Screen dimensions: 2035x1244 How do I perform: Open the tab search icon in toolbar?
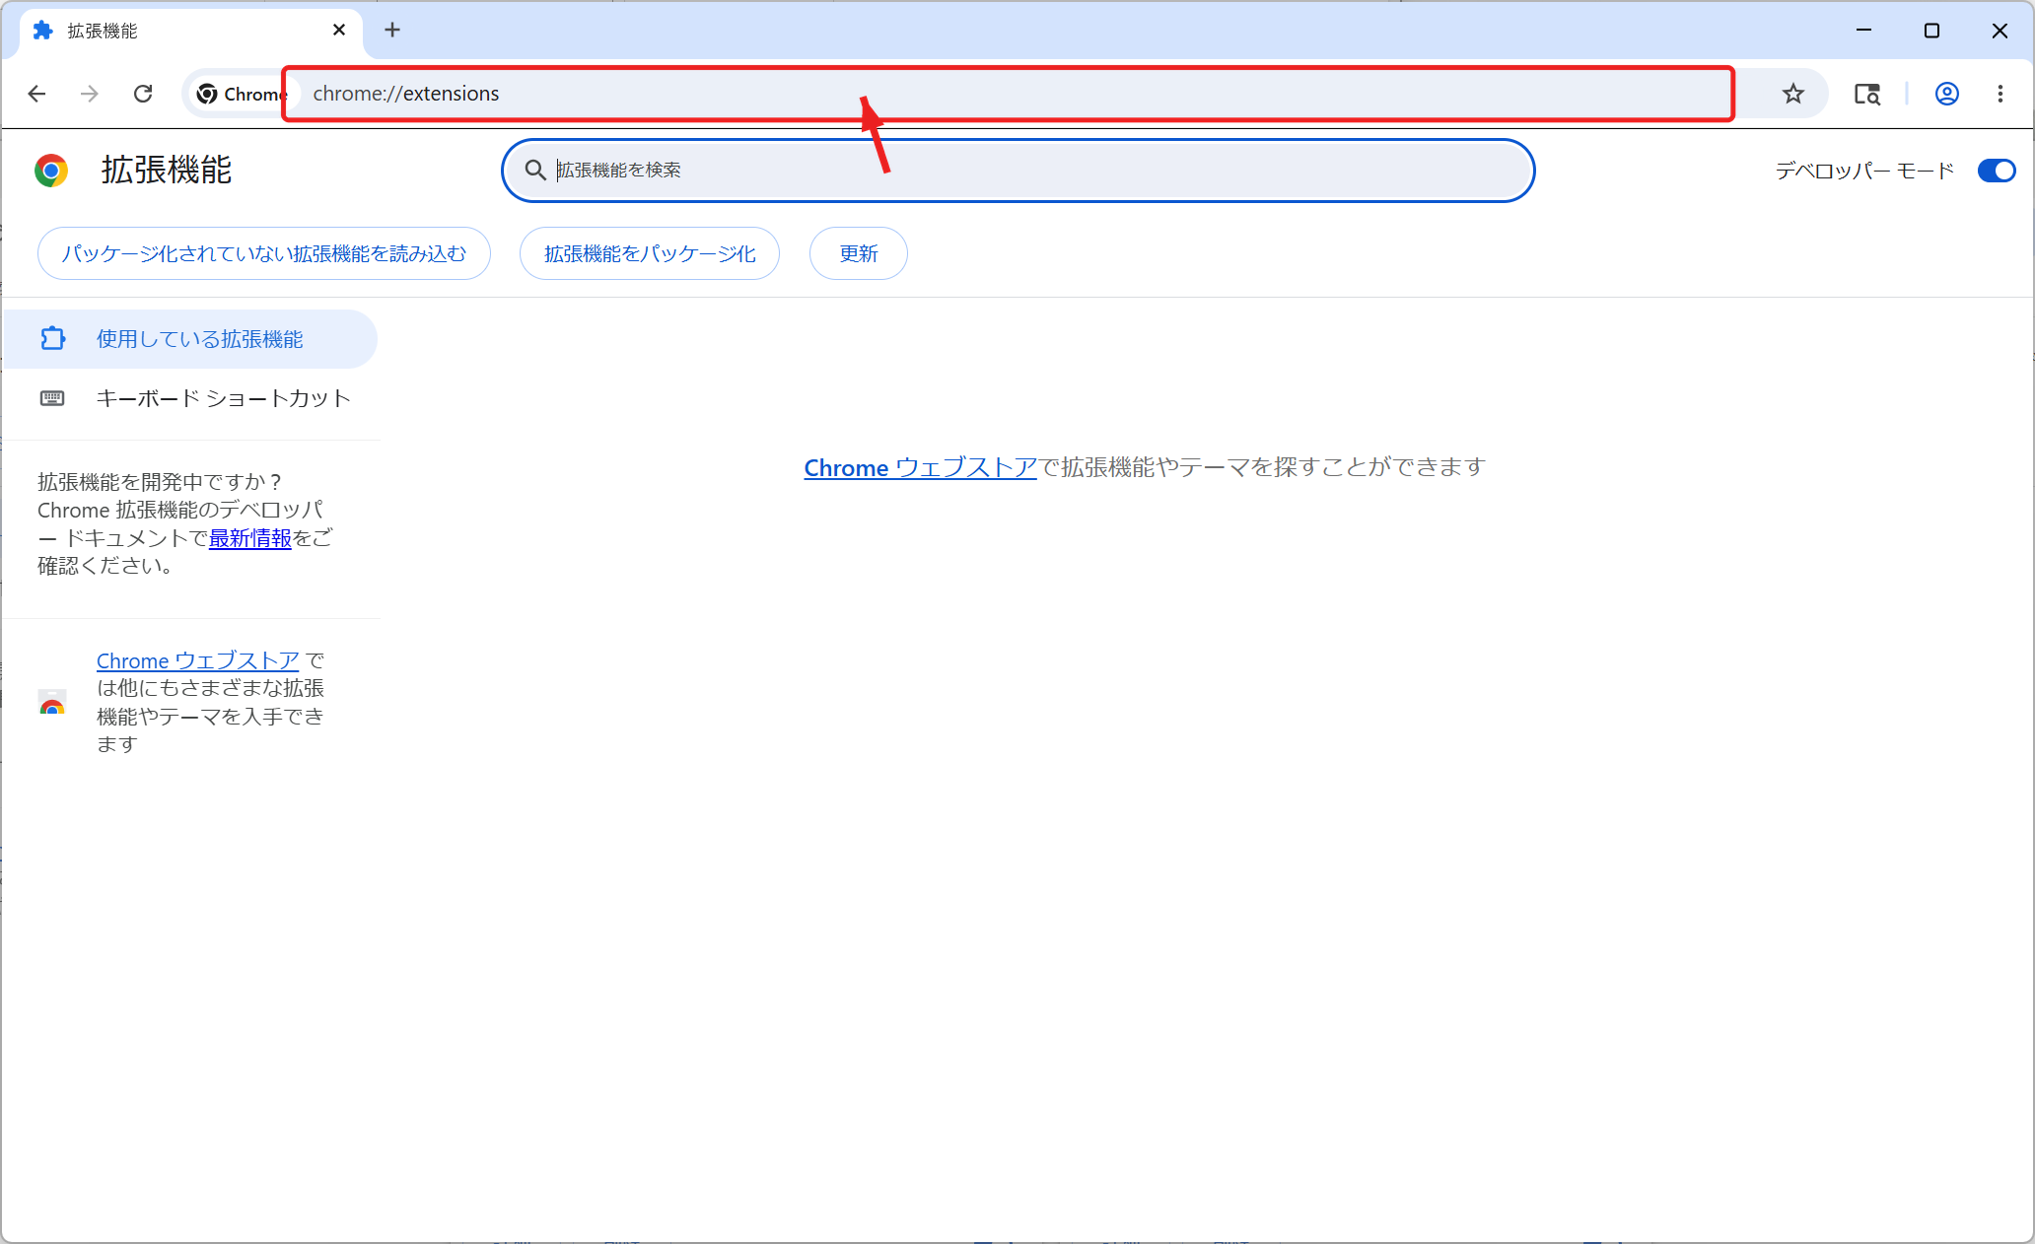click(x=1866, y=94)
